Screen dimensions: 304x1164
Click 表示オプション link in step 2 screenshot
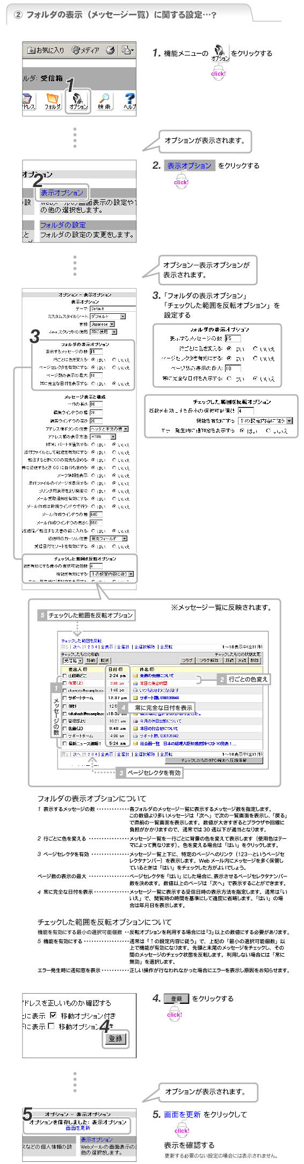click(62, 192)
